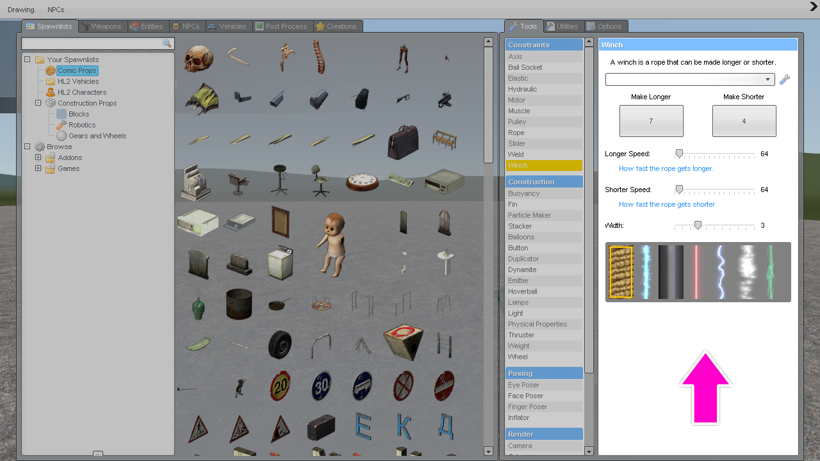This screenshot has height=461, width=820.
Task: Open the NPCs menu in the menu bar
Action: point(56,10)
